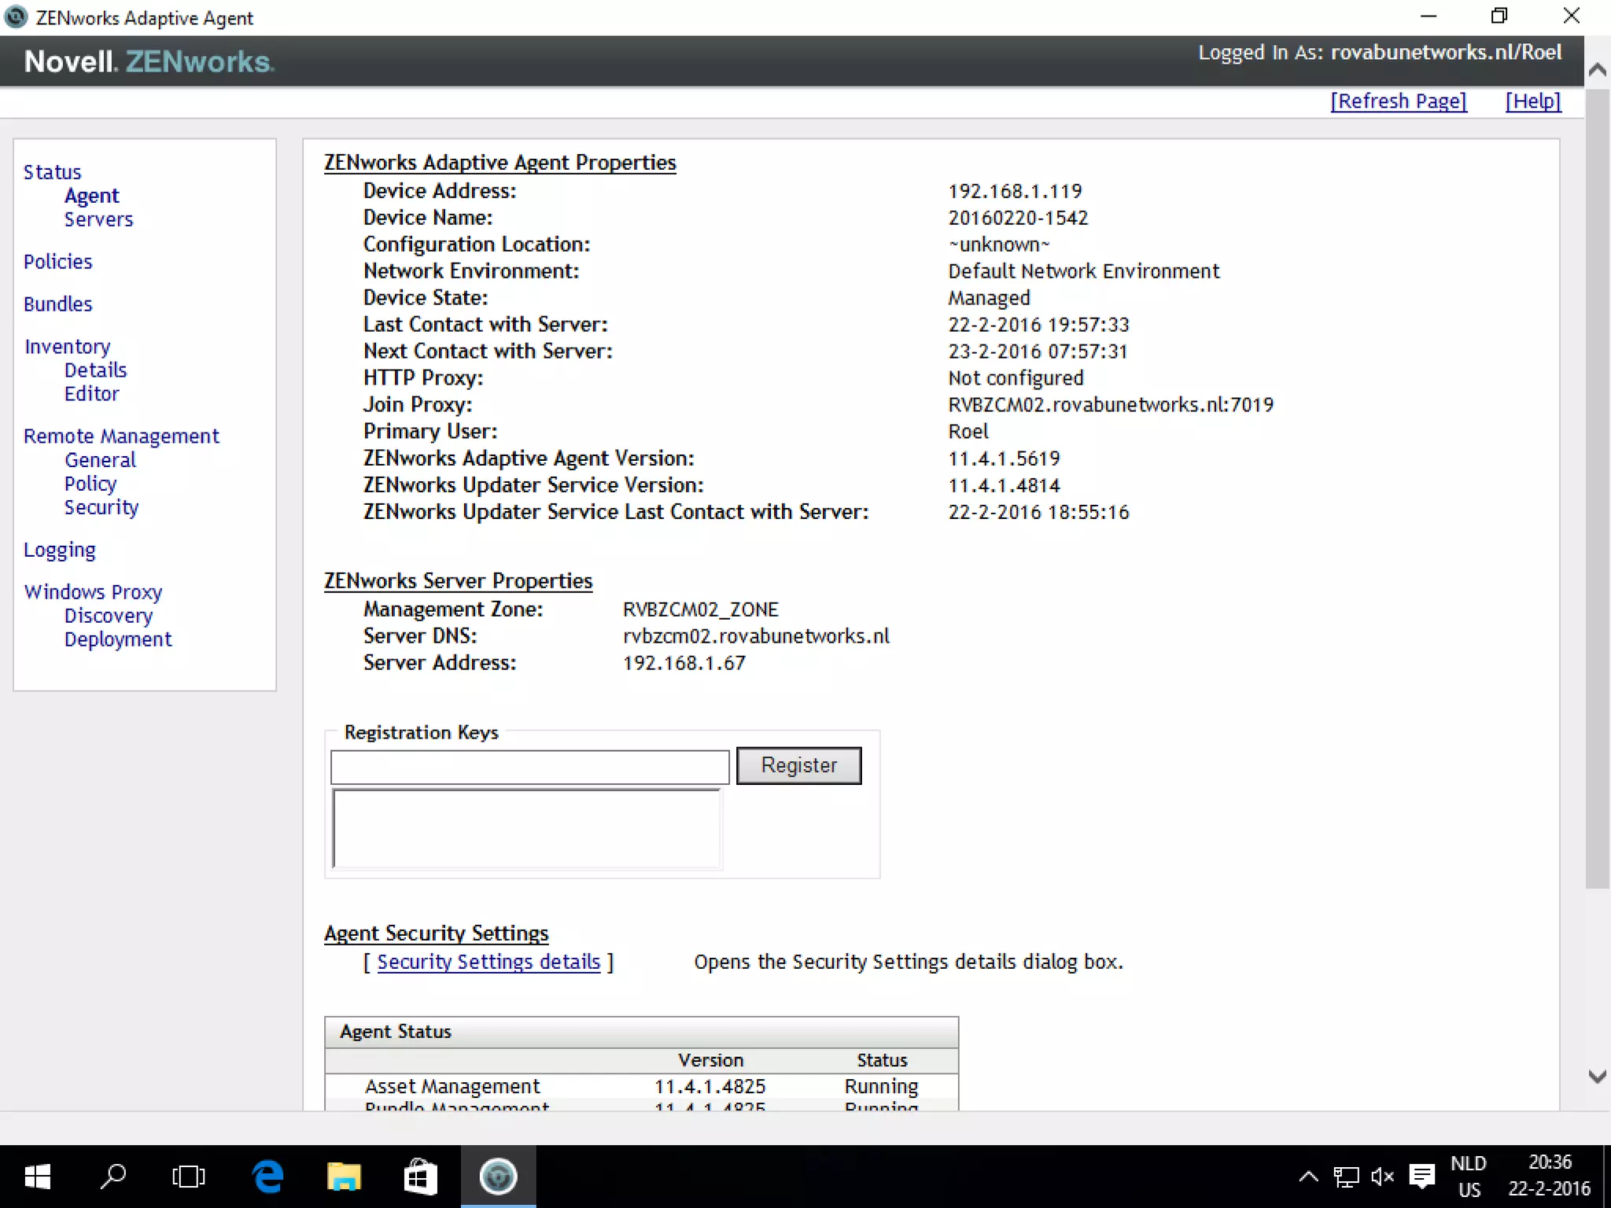The image size is (1611, 1208).
Task: Select ZENworks Adaptive Agent taskbar icon
Action: point(498,1177)
